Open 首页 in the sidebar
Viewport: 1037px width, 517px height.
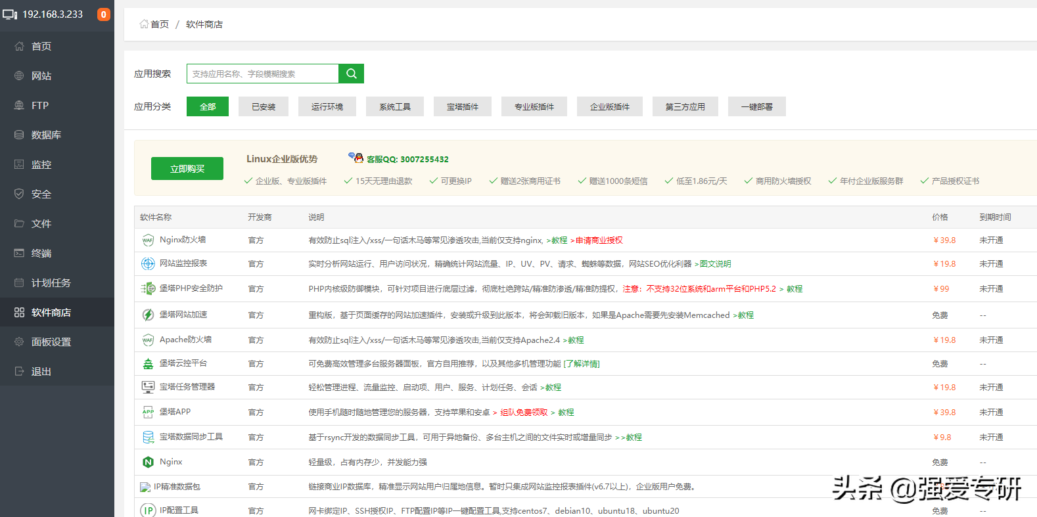click(x=57, y=46)
